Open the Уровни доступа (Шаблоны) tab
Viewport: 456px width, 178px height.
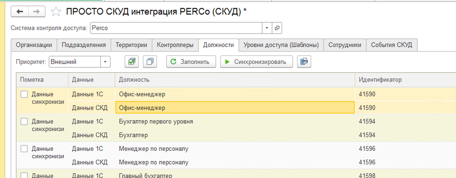click(x=281, y=45)
